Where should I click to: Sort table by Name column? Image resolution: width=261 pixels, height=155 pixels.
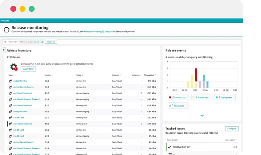pyautogui.click(x=12, y=75)
